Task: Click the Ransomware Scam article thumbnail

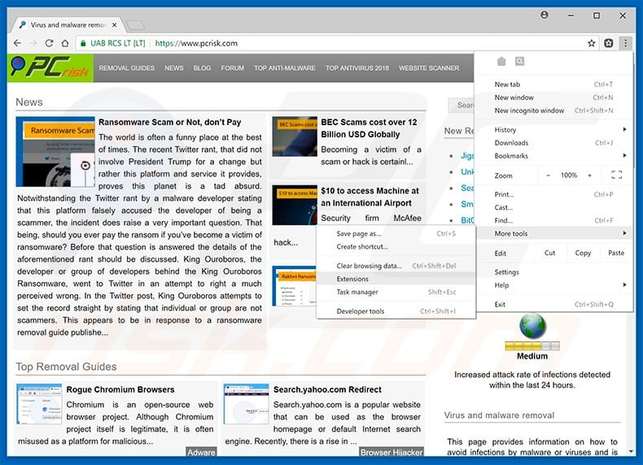Action: [x=55, y=151]
